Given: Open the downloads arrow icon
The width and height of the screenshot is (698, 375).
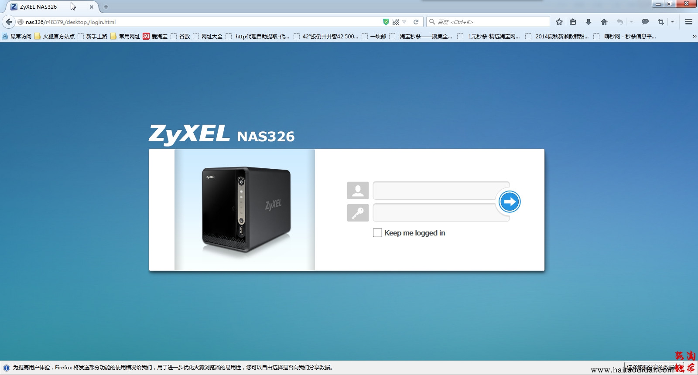Looking at the screenshot, I should point(588,22).
